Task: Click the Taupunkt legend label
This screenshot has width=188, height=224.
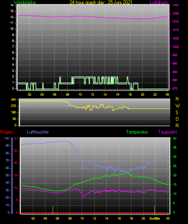Action: [x=167, y=132]
